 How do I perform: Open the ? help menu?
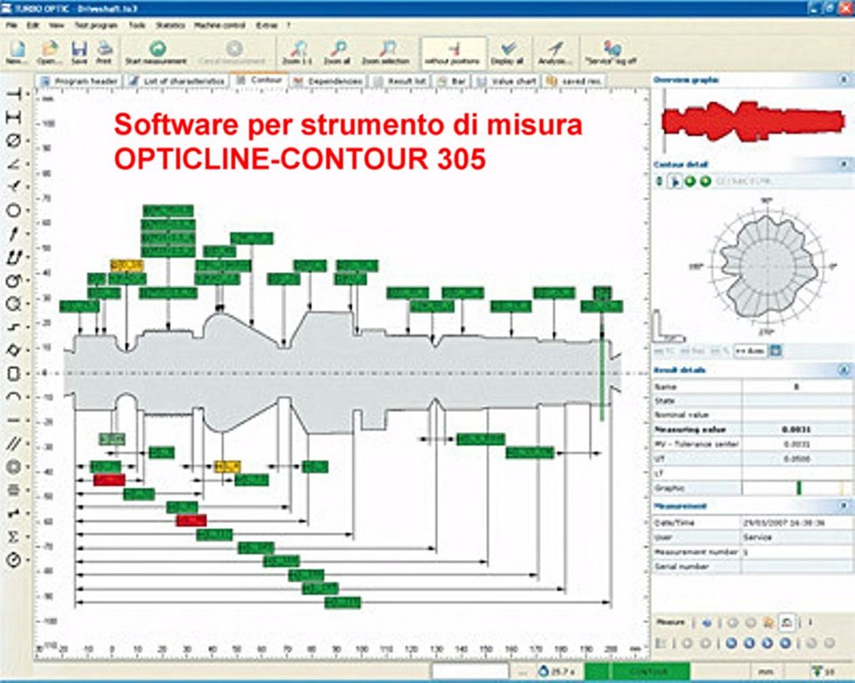pyautogui.click(x=288, y=25)
